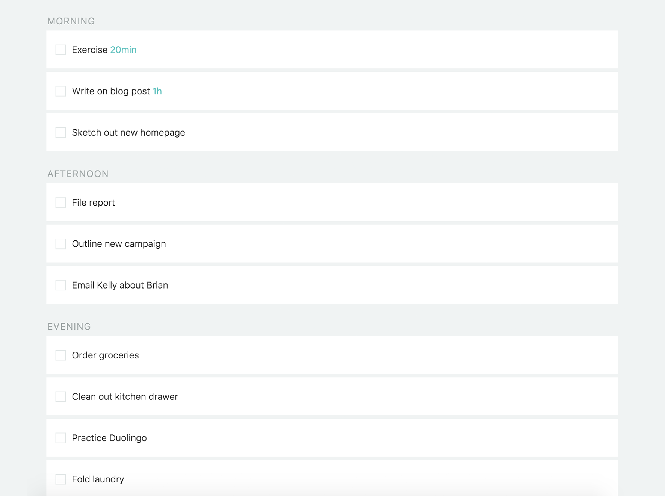
Task: Click the 20min duration tag
Action: point(123,50)
